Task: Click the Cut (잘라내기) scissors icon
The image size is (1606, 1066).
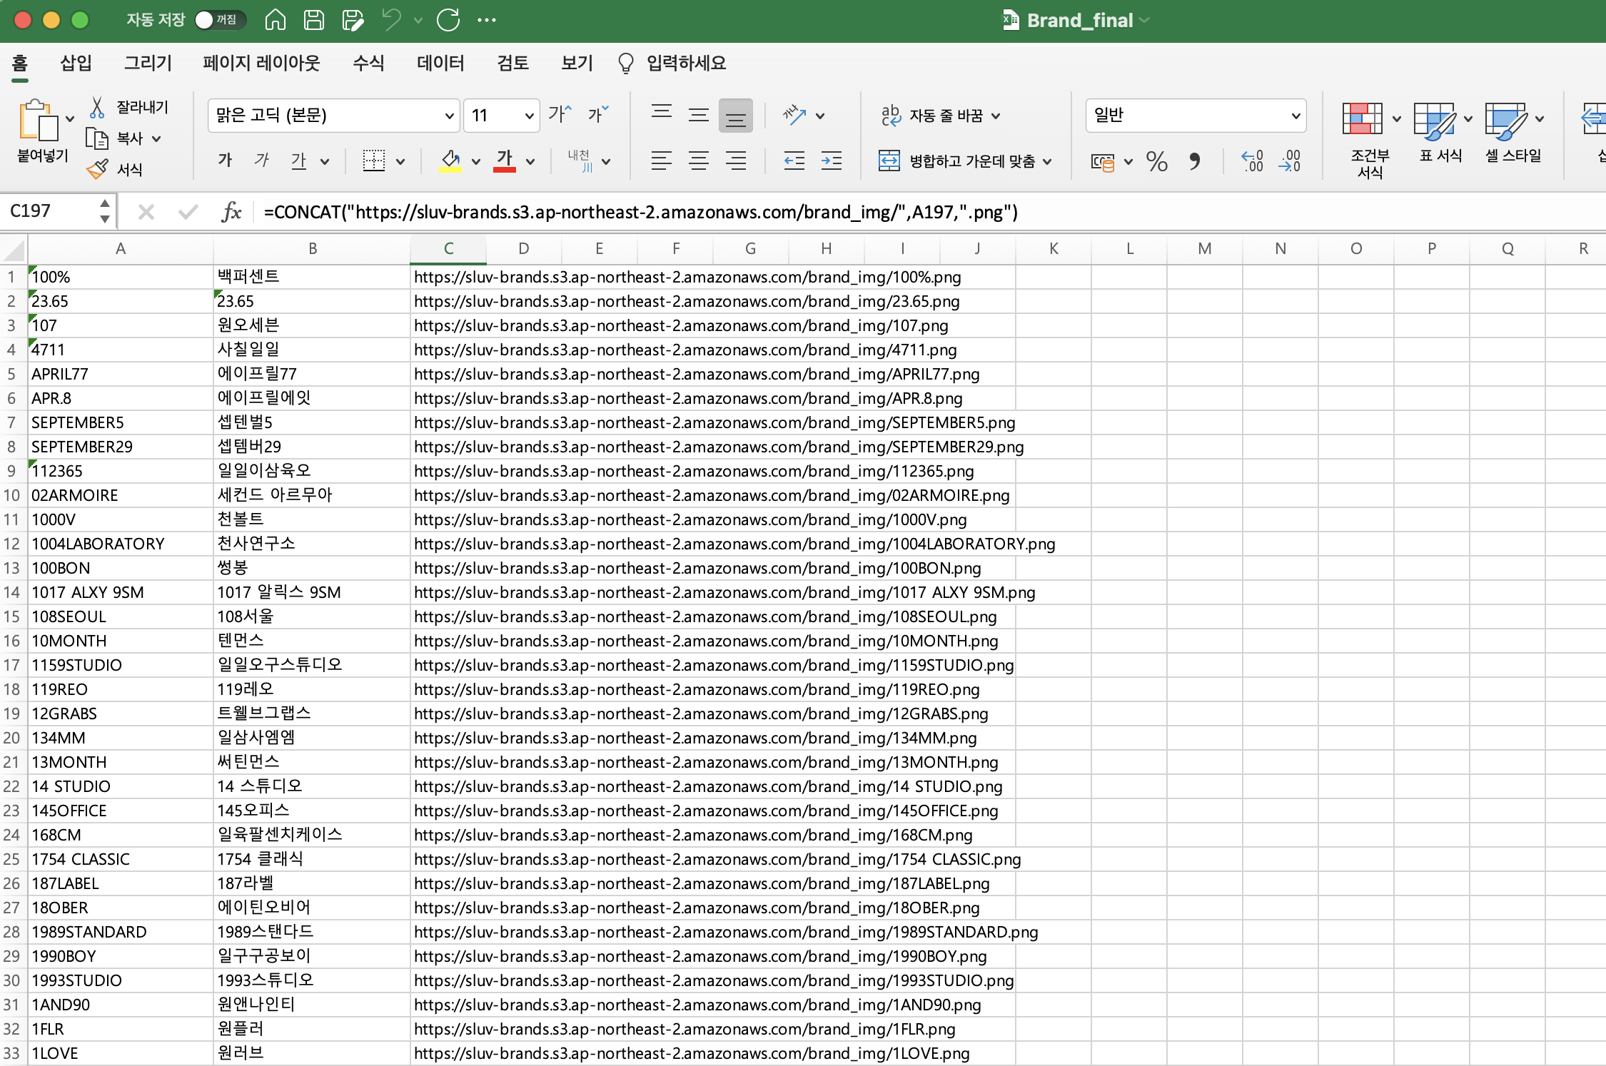Action: pyautogui.click(x=98, y=107)
